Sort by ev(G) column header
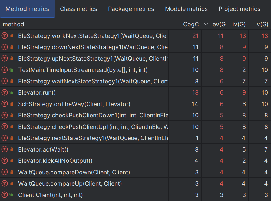The image size is (271, 201). tap(219, 24)
